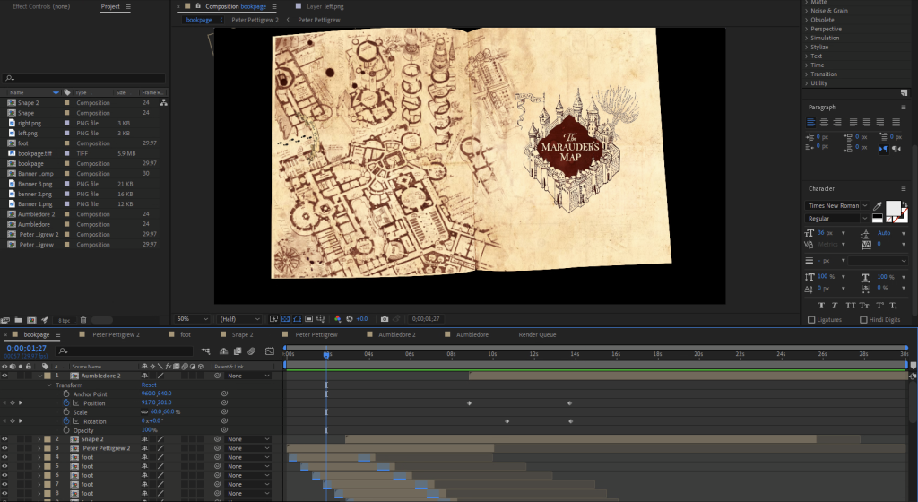Set Character swatches to black and white

(877, 218)
